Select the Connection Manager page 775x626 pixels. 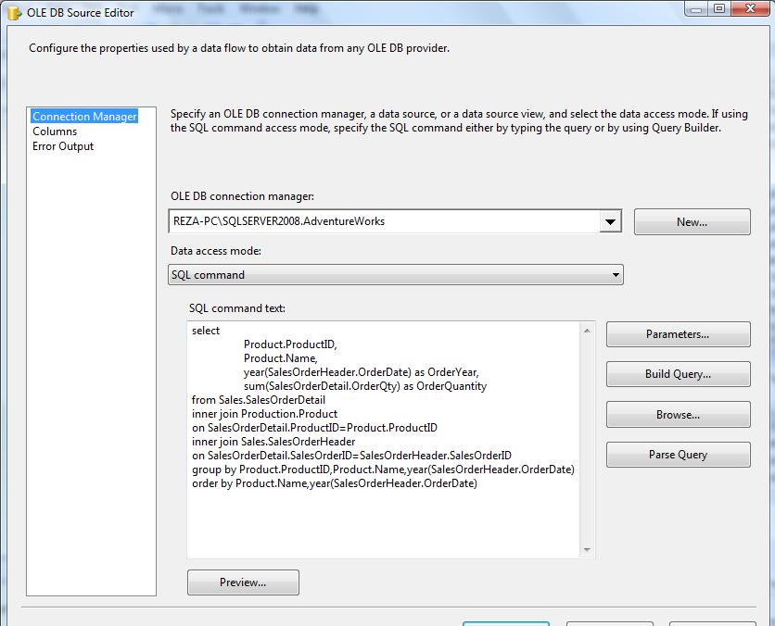pos(84,117)
